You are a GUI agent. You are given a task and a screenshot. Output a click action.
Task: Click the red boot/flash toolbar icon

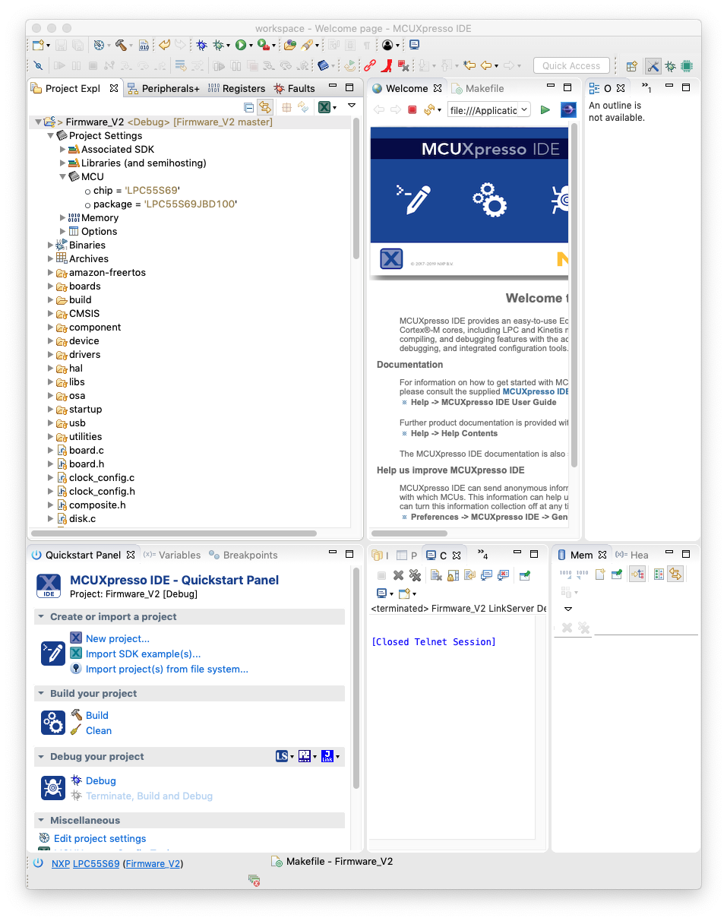click(387, 65)
